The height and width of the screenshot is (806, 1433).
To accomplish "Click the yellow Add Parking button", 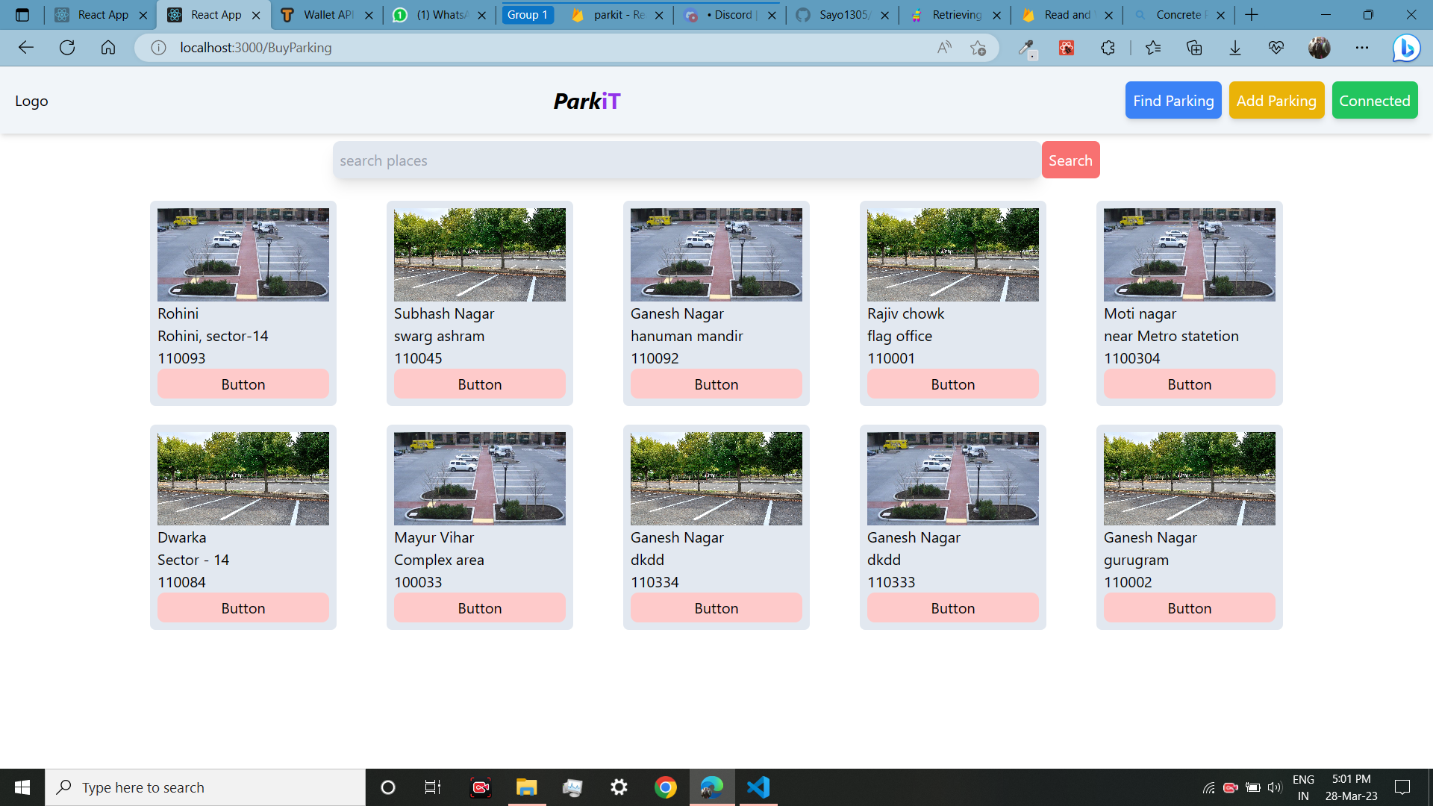I will pyautogui.click(x=1276, y=101).
